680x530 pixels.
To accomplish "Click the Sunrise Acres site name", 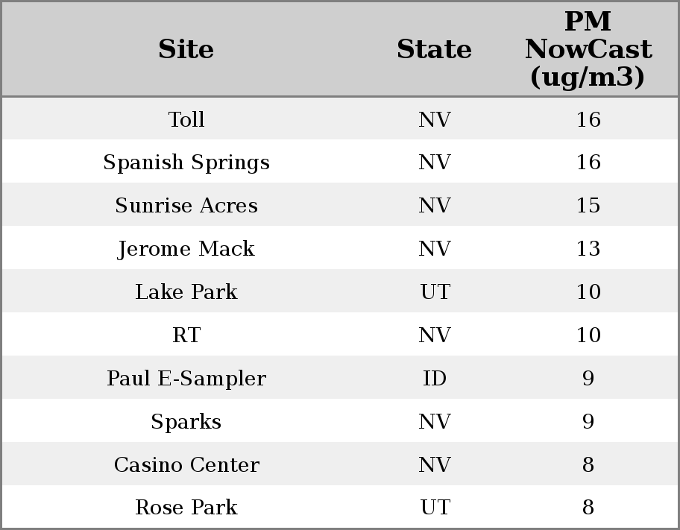I will [186, 206].
